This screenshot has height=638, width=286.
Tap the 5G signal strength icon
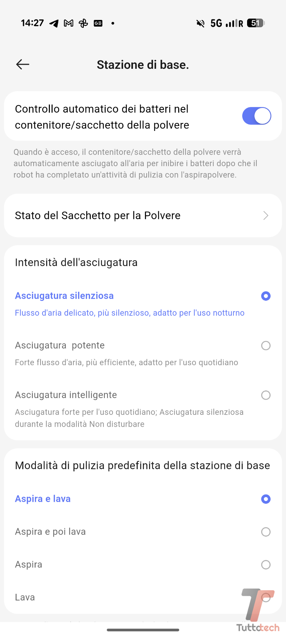coord(226,23)
